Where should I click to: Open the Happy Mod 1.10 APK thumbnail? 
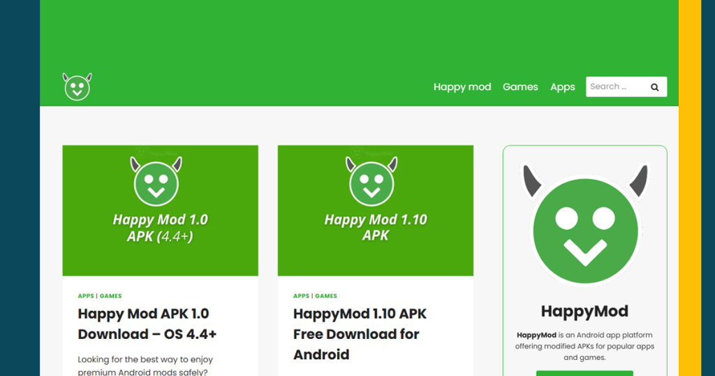(x=375, y=210)
